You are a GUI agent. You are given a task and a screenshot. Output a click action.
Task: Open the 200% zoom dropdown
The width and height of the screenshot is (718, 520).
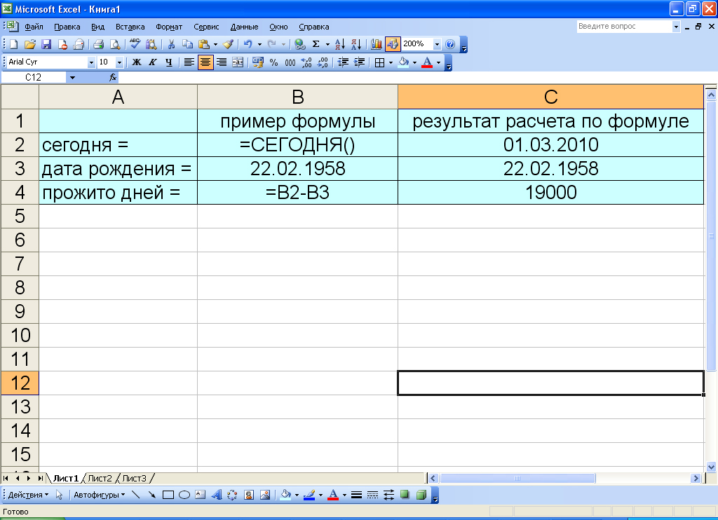tap(437, 44)
